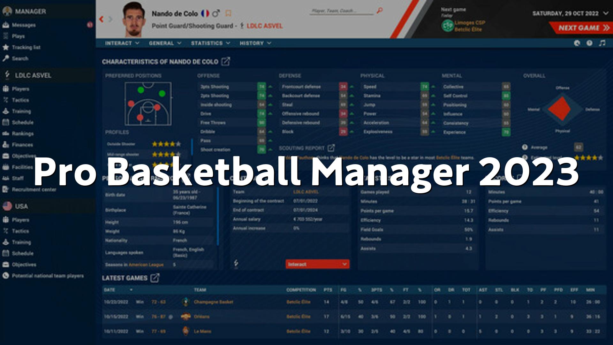Open the STATISTICS menu
This screenshot has width=613, height=345.
click(210, 43)
